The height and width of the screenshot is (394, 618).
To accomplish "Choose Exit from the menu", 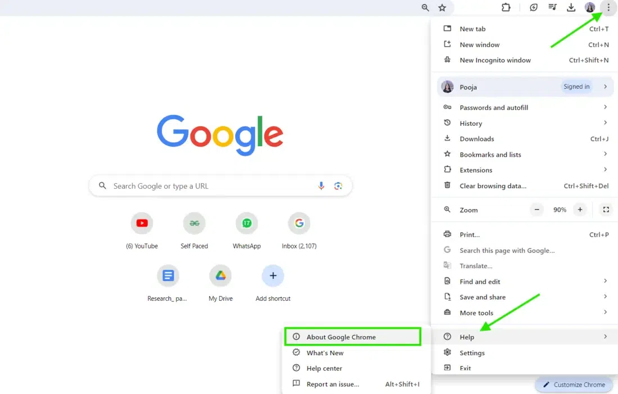I will tap(526, 368).
